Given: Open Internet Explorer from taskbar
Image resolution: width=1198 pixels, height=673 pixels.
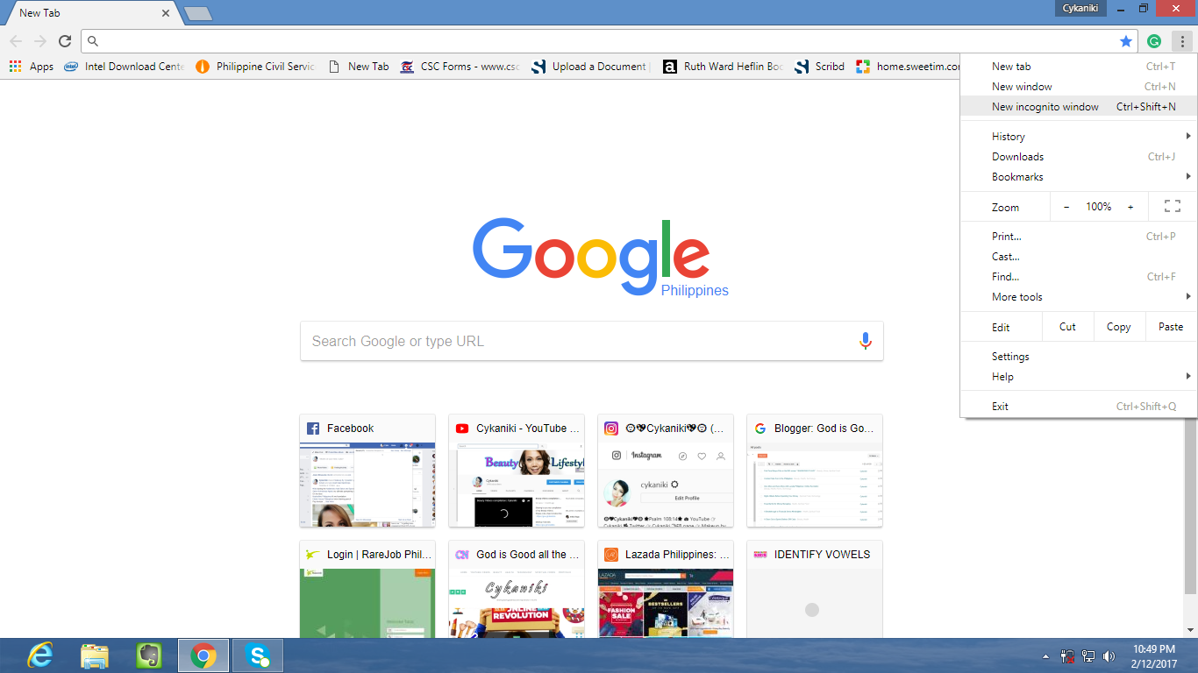Looking at the screenshot, I should (39, 655).
